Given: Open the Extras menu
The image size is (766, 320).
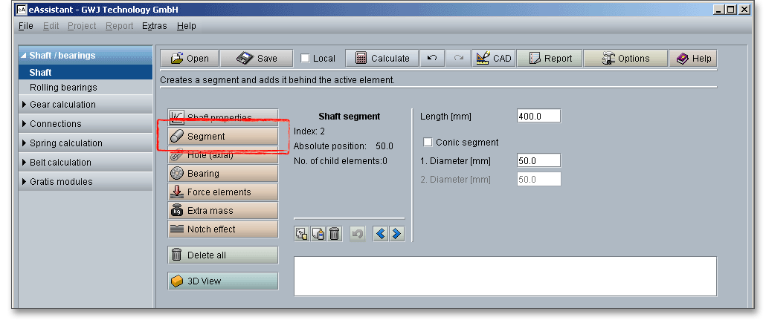Looking at the screenshot, I should tap(154, 26).
